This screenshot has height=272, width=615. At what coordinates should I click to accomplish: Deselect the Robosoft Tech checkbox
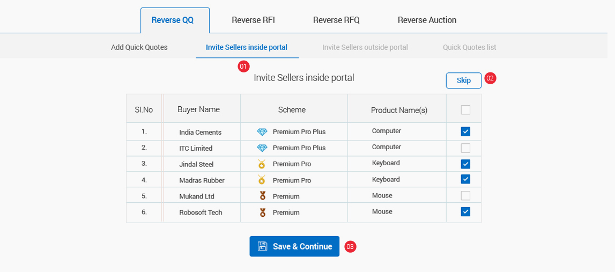[x=465, y=212]
